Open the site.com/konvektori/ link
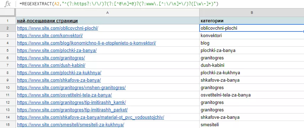Image resolution: width=304 pixels, height=128 pixels. point(50,36)
